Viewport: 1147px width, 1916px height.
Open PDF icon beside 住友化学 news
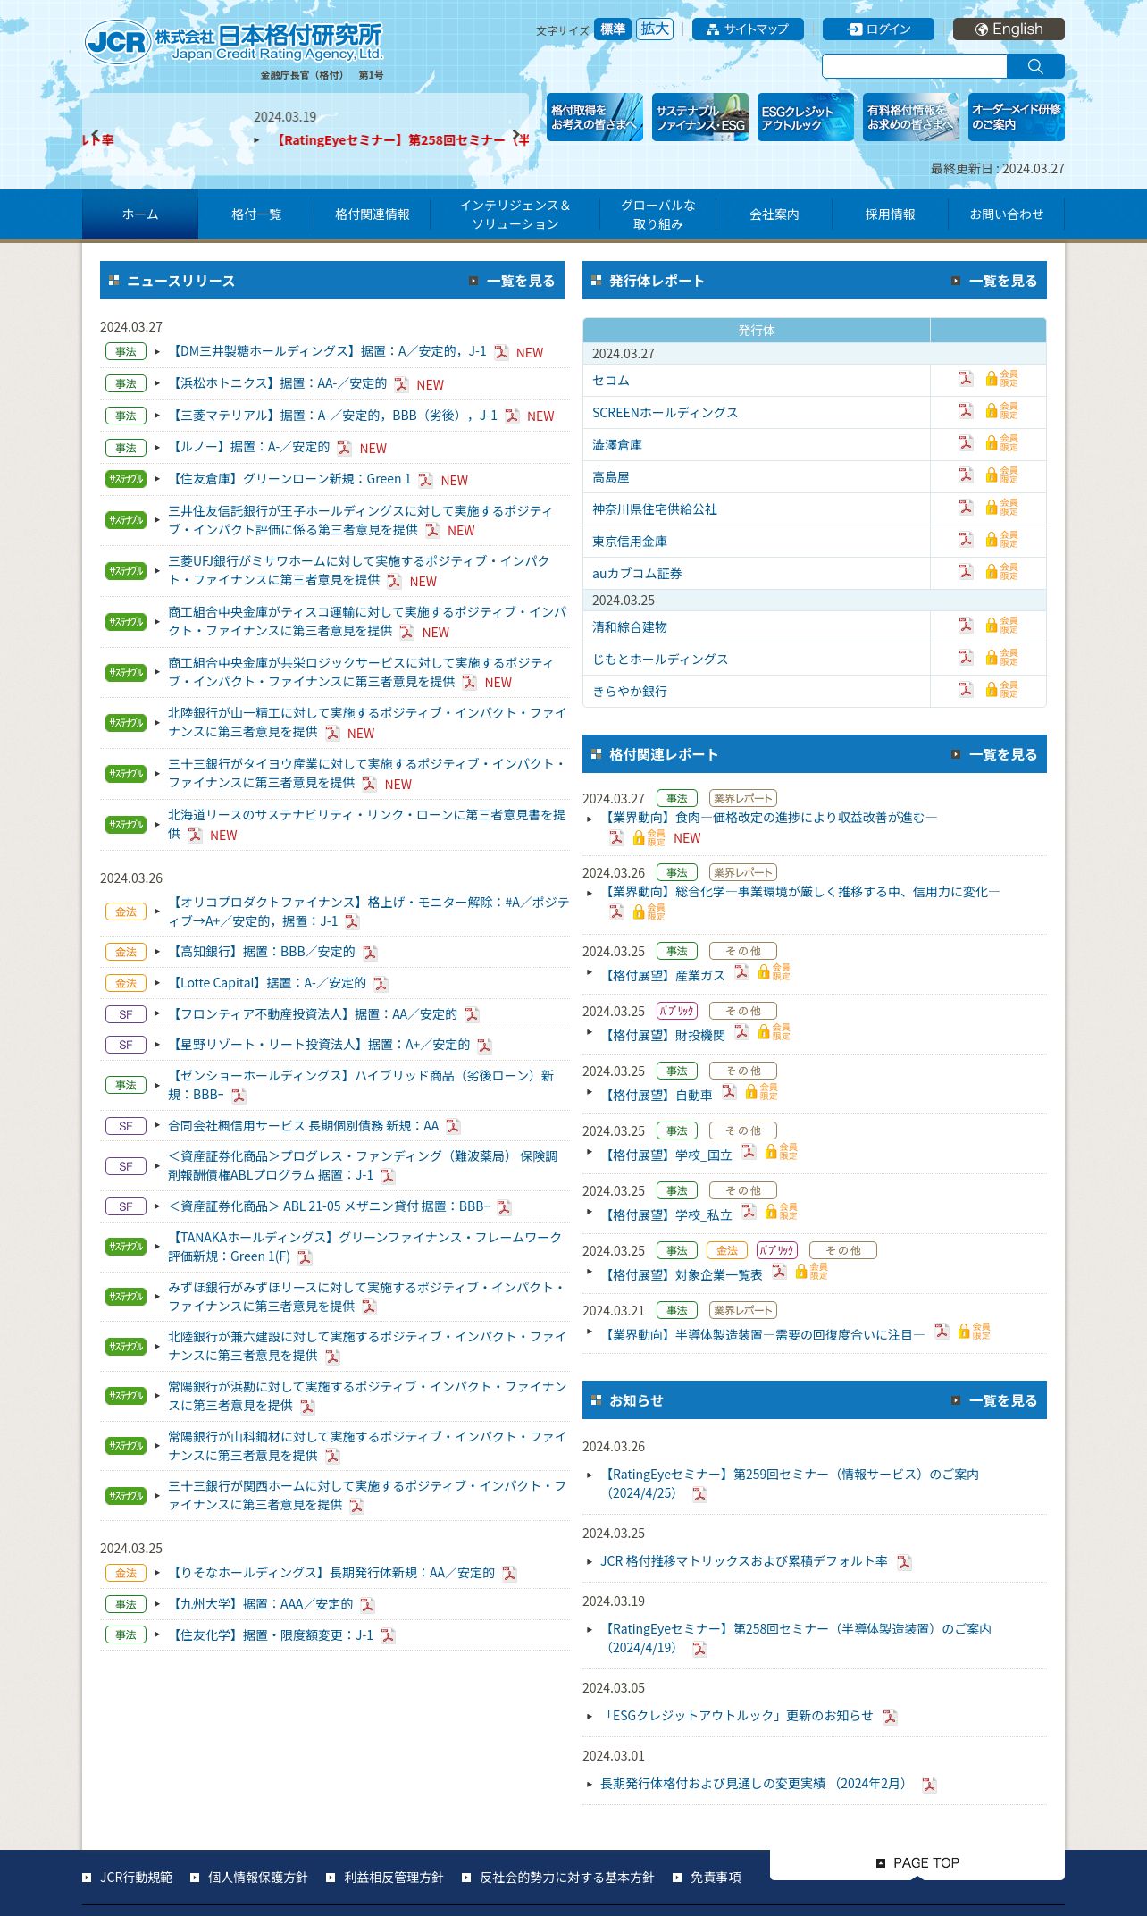tap(388, 1635)
